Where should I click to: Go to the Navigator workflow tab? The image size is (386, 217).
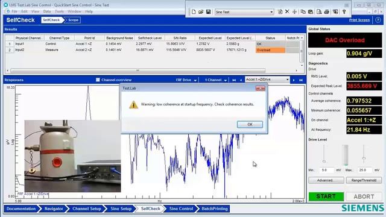point(54,209)
